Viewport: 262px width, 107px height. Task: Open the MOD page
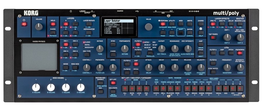181,24
